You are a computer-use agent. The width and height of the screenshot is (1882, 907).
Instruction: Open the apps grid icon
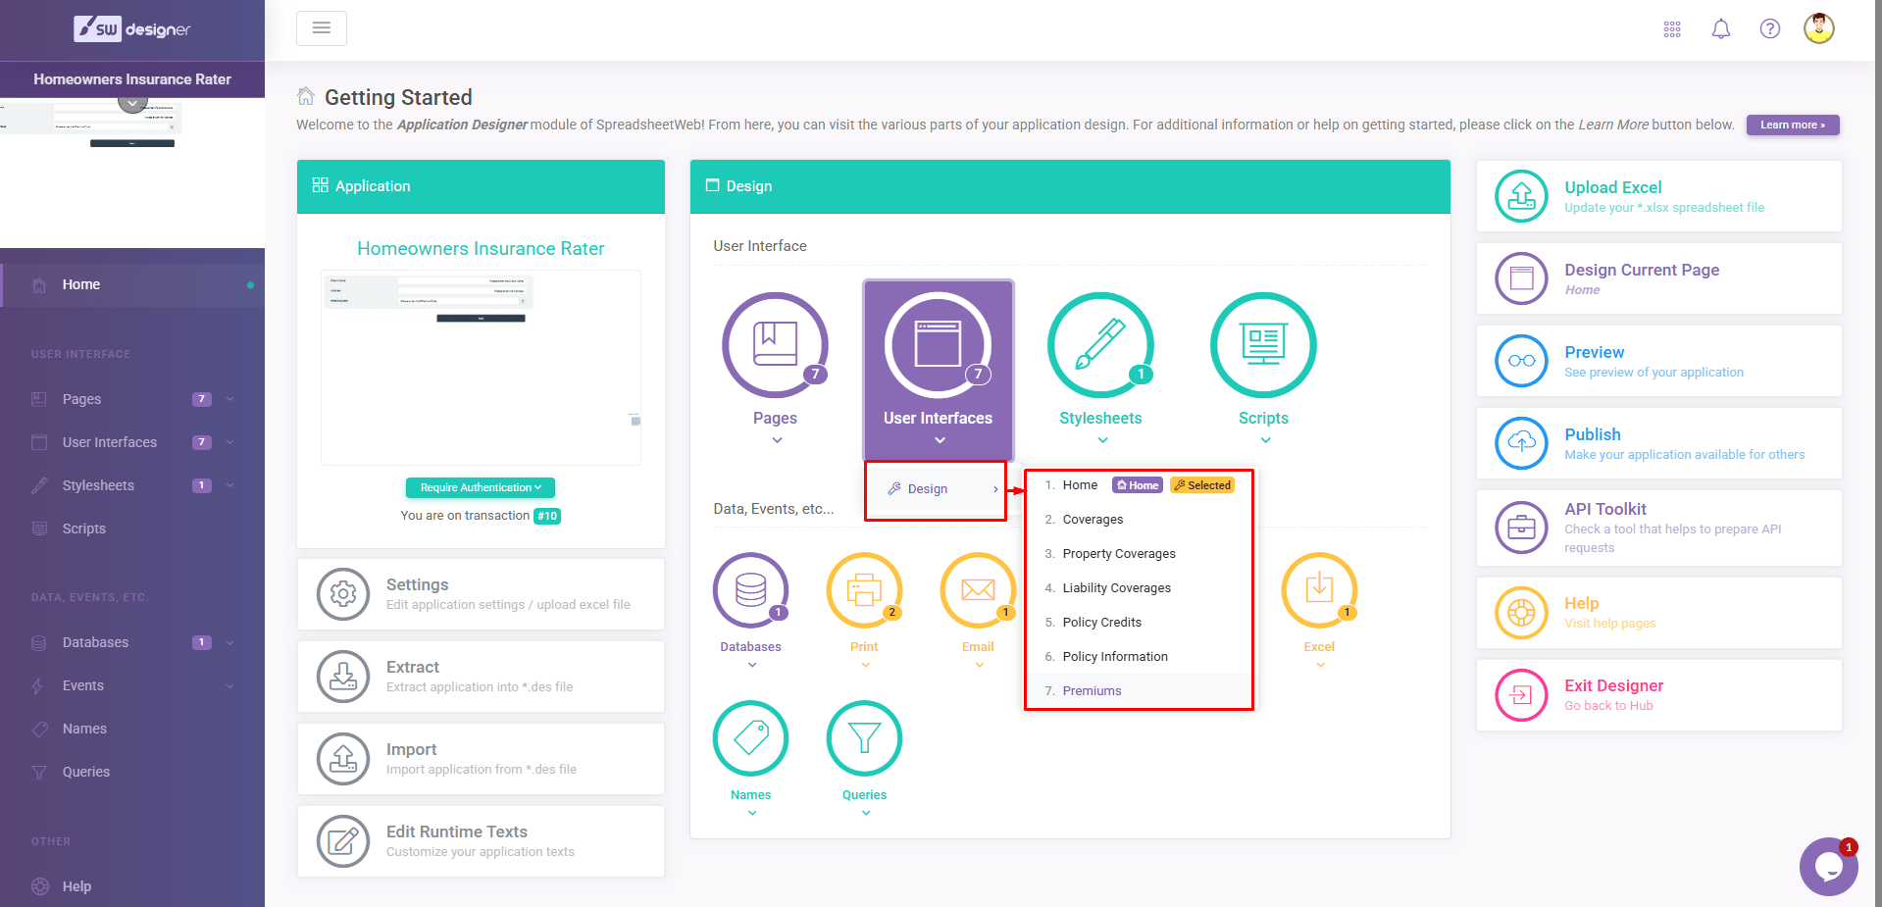click(x=1672, y=29)
